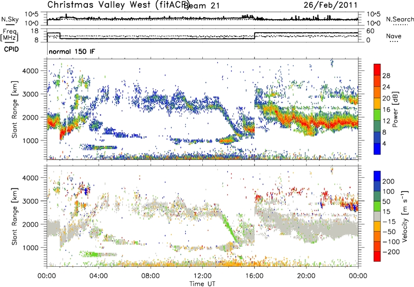Click the 'normal 150 IF' text
This screenshot has height=287, width=414.
(x=71, y=51)
